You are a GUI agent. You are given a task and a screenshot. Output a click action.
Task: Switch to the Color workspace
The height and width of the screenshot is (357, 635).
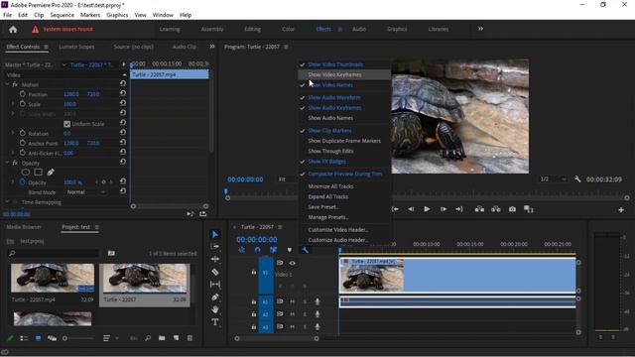[288, 29]
